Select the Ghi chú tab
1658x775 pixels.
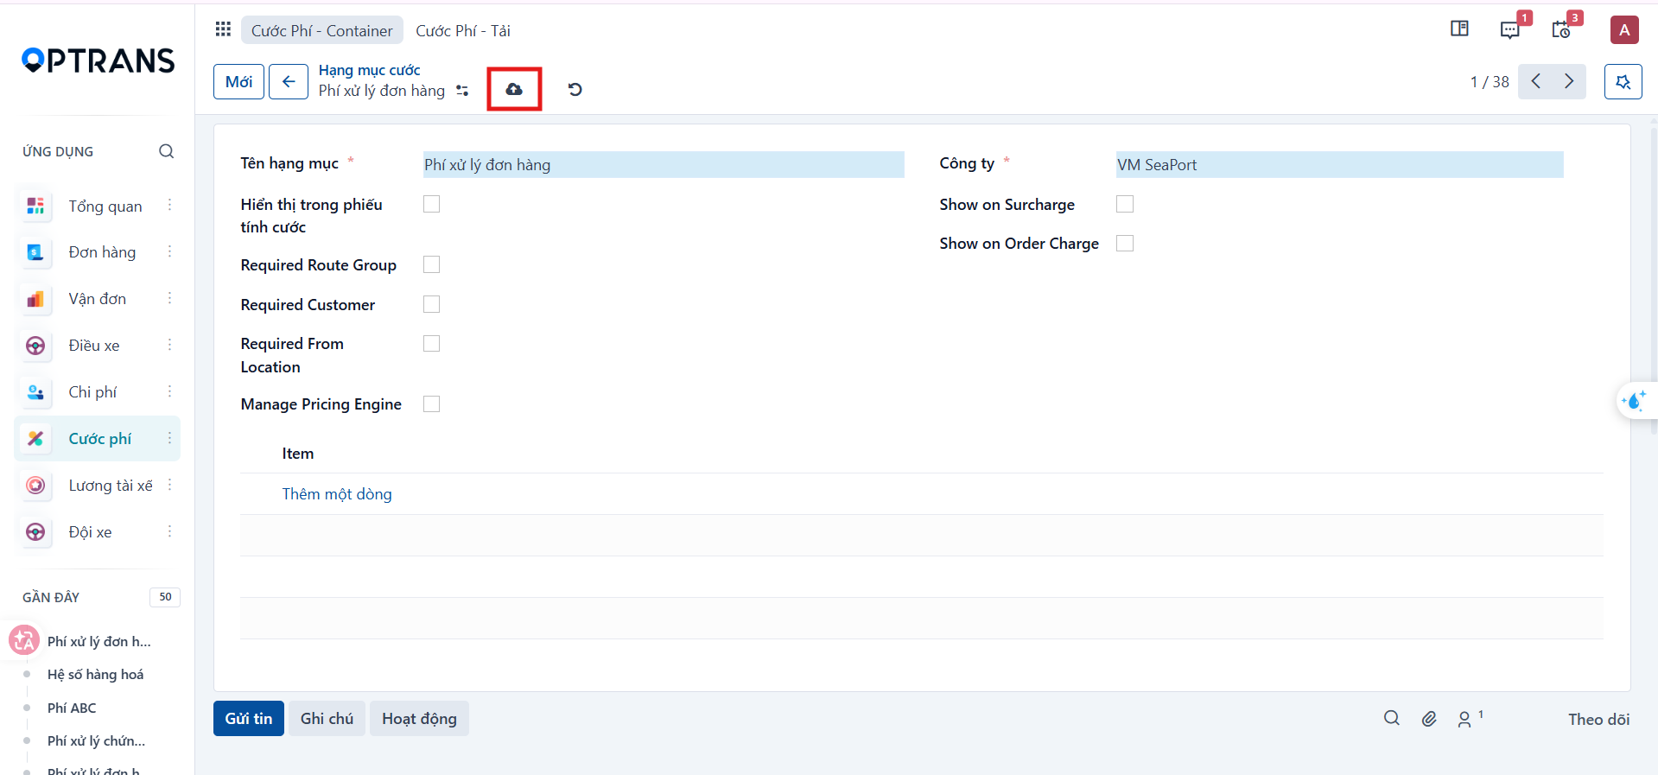pyautogui.click(x=327, y=719)
